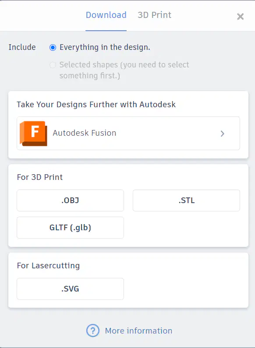Download the GLTF (.glb) file
Screen dimensions: 255x348
pos(70,228)
